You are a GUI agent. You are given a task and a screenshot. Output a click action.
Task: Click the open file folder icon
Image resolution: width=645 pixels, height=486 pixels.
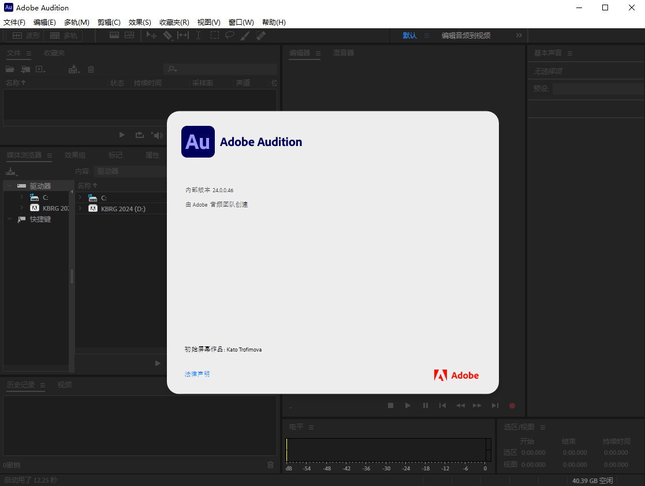pos(10,69)
